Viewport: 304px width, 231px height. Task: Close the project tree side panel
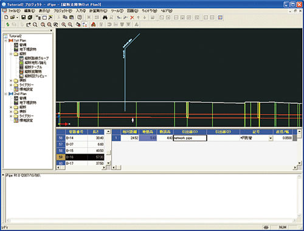coord(51,30)
